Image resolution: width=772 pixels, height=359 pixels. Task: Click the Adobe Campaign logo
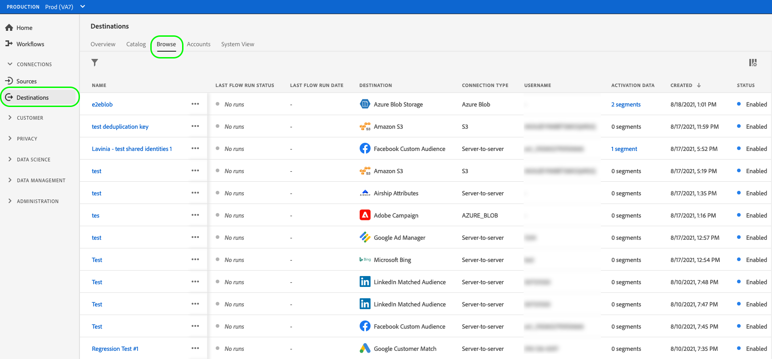(365, 215)
